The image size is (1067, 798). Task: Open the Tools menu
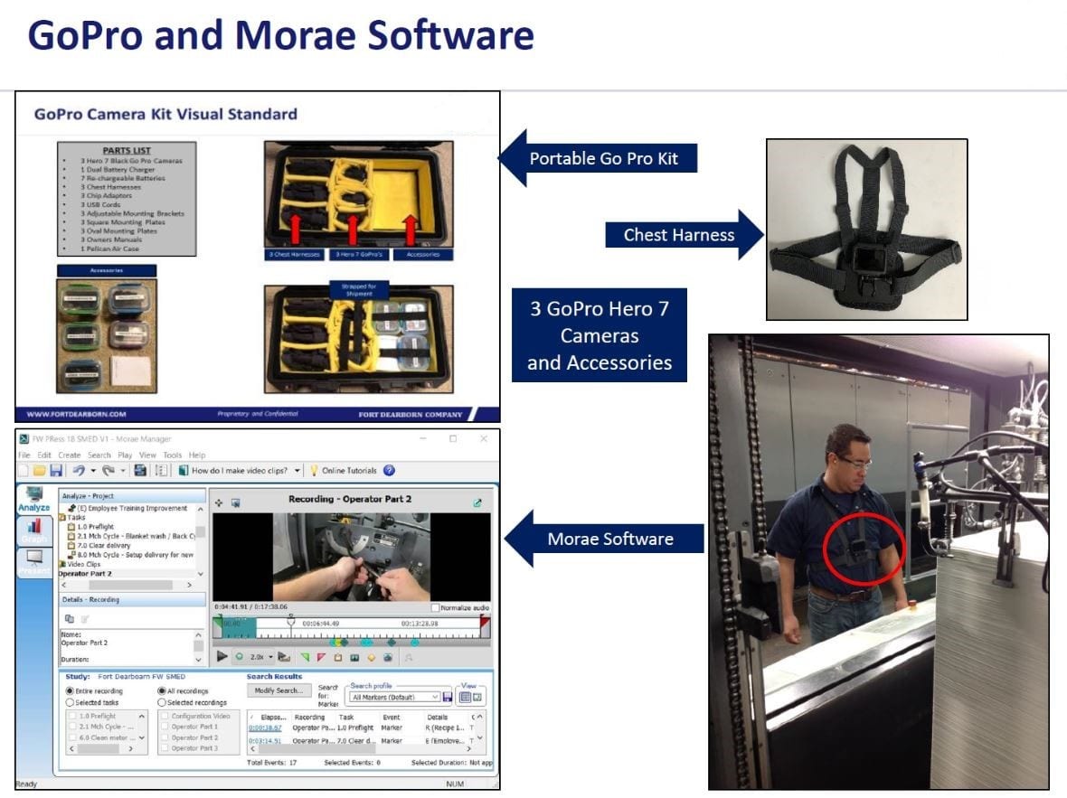pyautogui.click(x=173, y=455)
